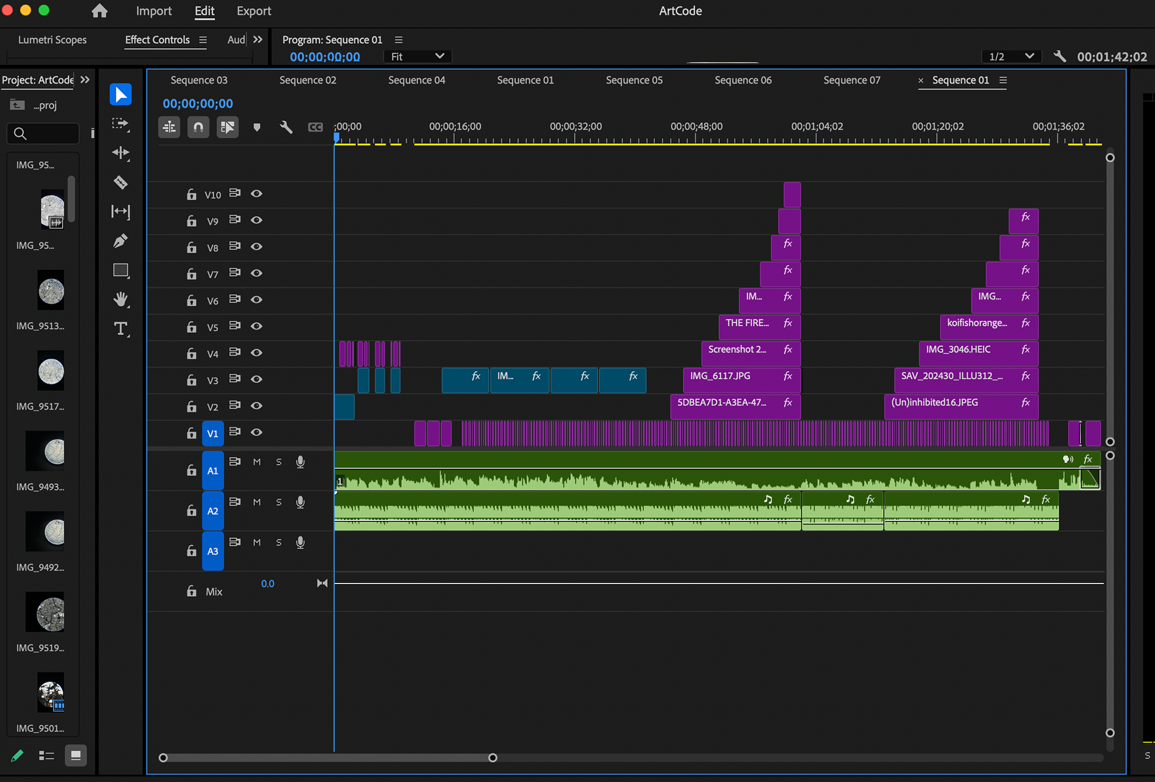Click the Add Marker icon in timeline

(x=257, y=127)
